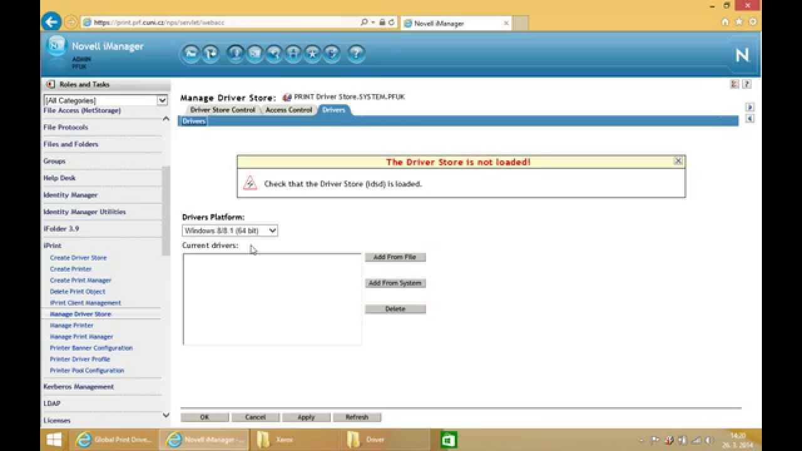The height and width of the screenshot is (451, 802).
Task: Click the PRINT Driver Store object icon
Action: point(287,97)
